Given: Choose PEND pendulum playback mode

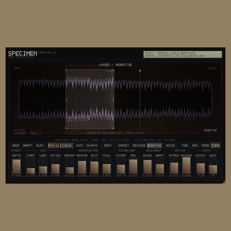Looking at the screenshot, I should point(205,146).
